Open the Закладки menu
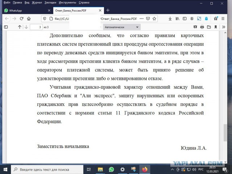 tap(50, 3)
